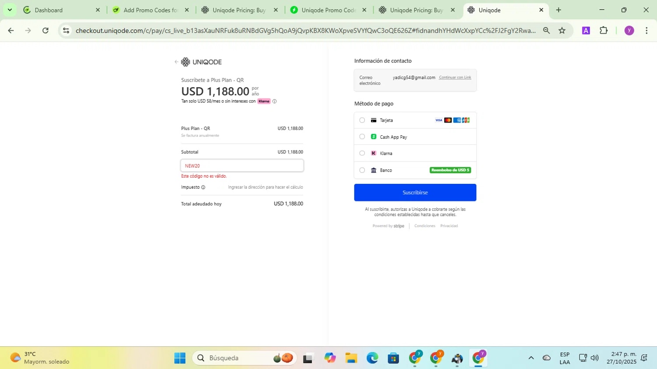657x369 pixels.
Task: Open the purple A extension icon
Action: pyautogui.click(x=586, y=30)
